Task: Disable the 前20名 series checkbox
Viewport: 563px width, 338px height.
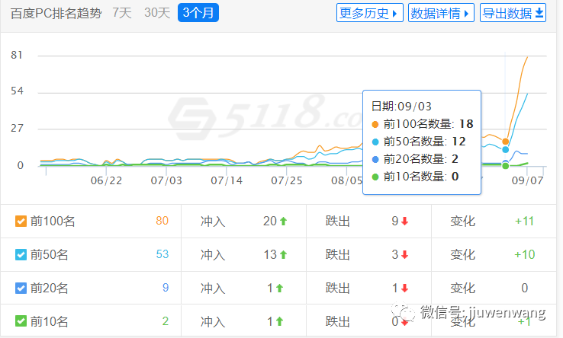Action: point(21,289)
